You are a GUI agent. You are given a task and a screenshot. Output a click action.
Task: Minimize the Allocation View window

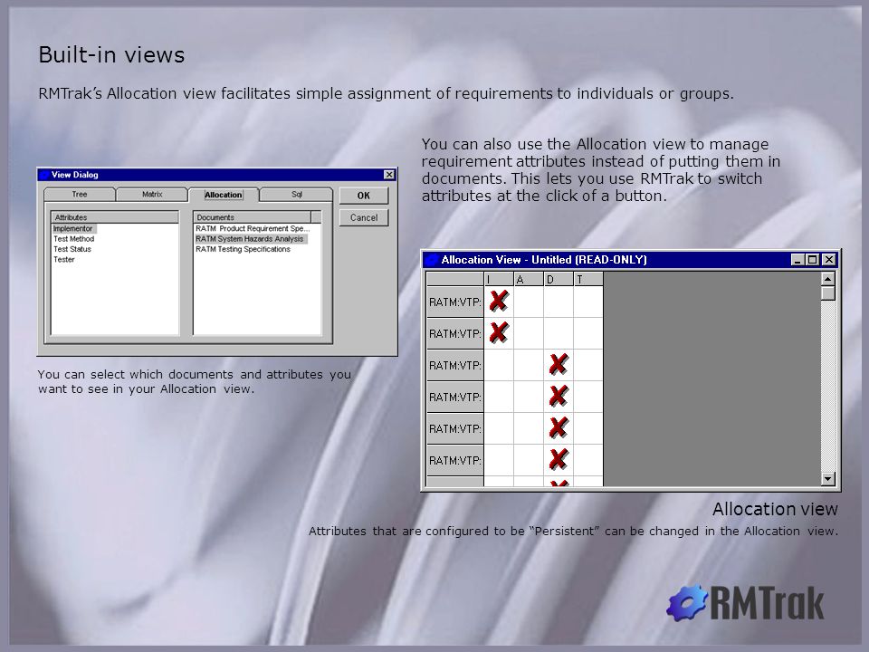click(797, 260)
